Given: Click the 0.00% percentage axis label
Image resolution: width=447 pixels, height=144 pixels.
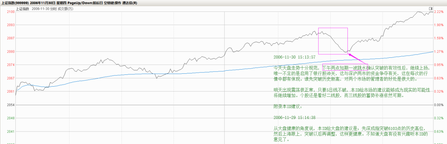Looking at the screenshot, I should [438, 105].
